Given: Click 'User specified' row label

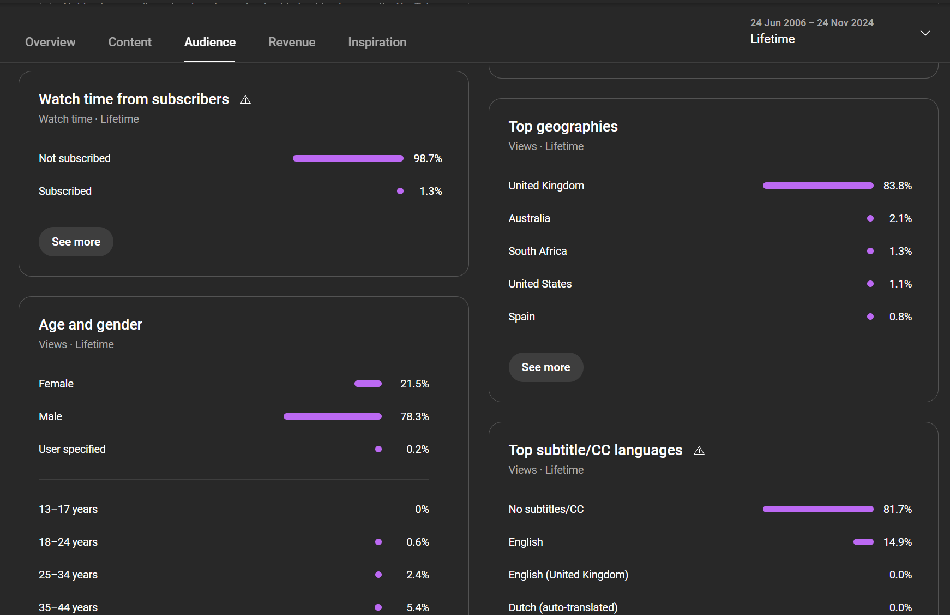Looking at the screenshot, I should (x=72, y=449).
